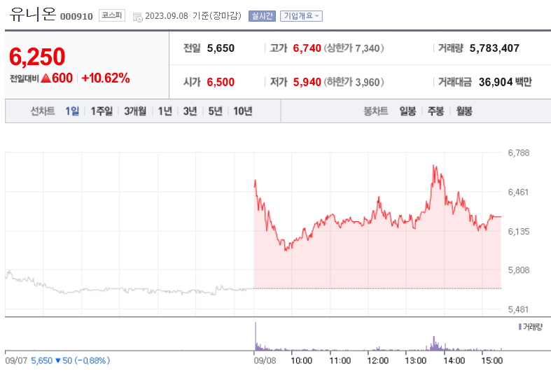Click the stock name 유니온
551x378 pixels.
[32, 14]
